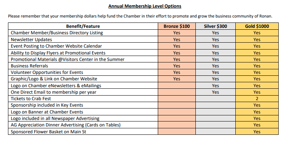The width and height of the screenshot is (292, 147).
Task: Click the Benefit/Feature header cell
Action: coord(83,26)
